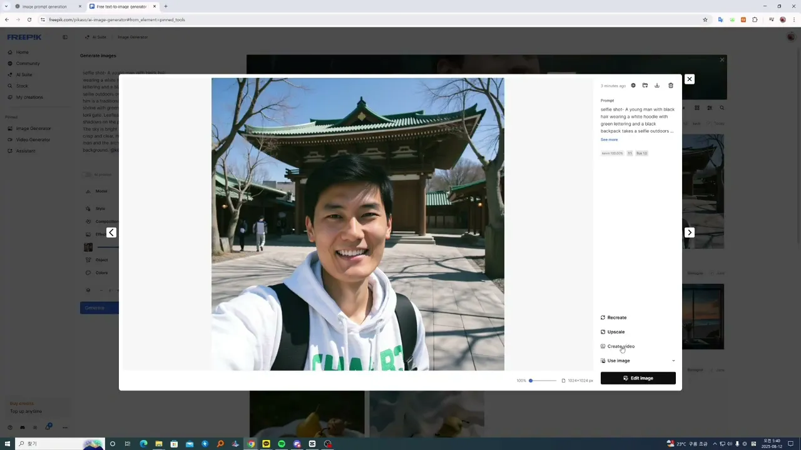Reload the Freepik page
801x450 pixels.
tap(29, 19)
